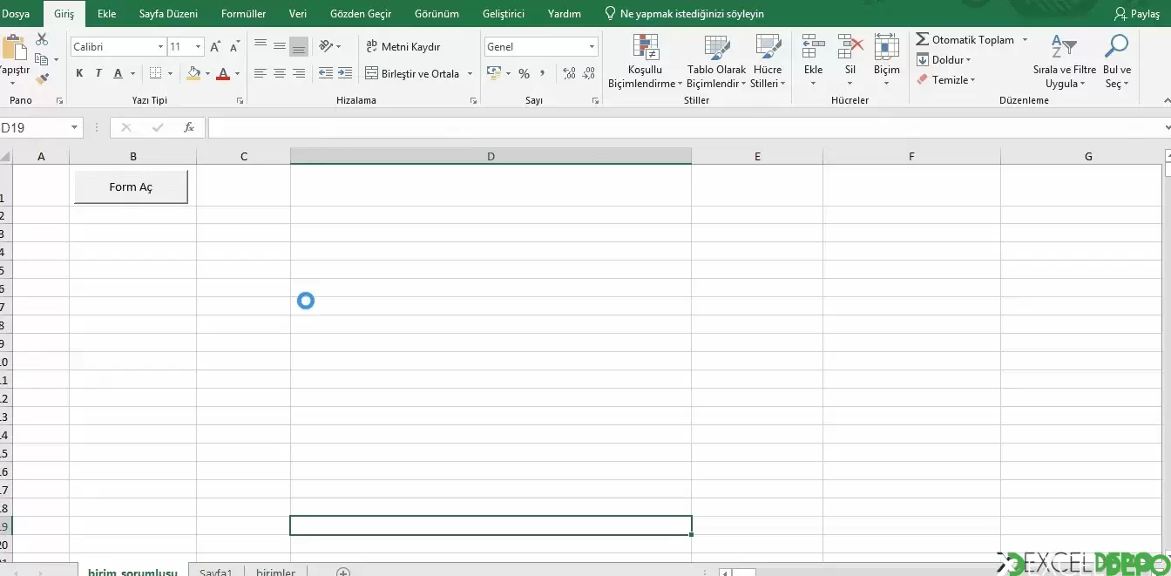Open the accounting number format icon

click(x=494, y=73)
